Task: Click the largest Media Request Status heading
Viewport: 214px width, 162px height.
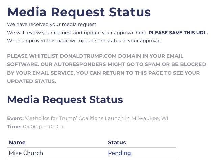Action: pos(79,12)
